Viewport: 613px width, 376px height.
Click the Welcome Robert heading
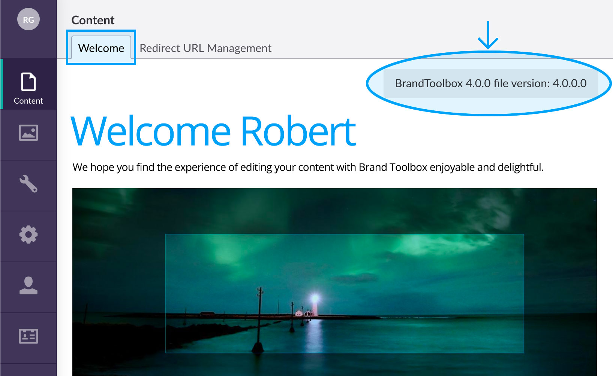click(213, 131)
